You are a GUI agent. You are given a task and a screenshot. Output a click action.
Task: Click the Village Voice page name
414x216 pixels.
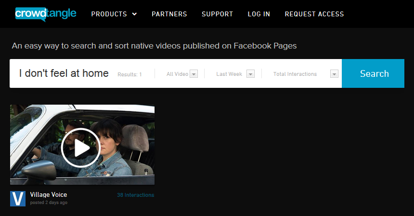(x=48, y=194)
